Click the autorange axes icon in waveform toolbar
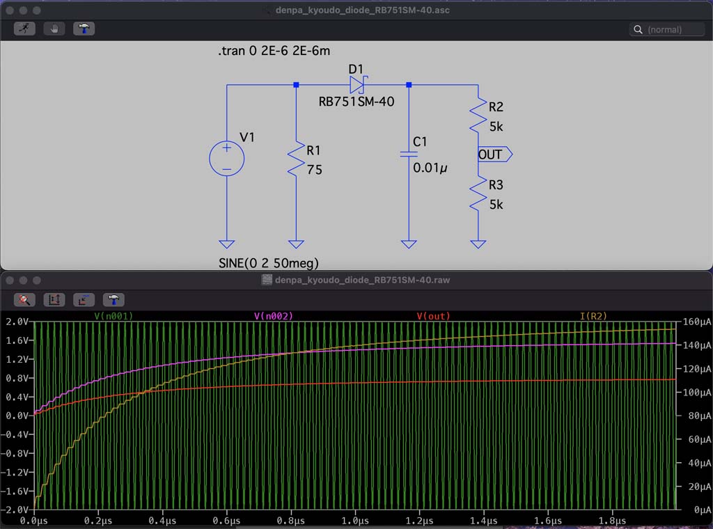713x529 pixels. [x=54, y=299]
